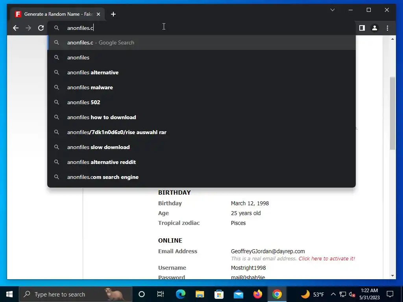Choose the 'anonfiles slow download' suggestion
Image resolution: width=403 pixels, height=302 pixels.
point(201,147)
